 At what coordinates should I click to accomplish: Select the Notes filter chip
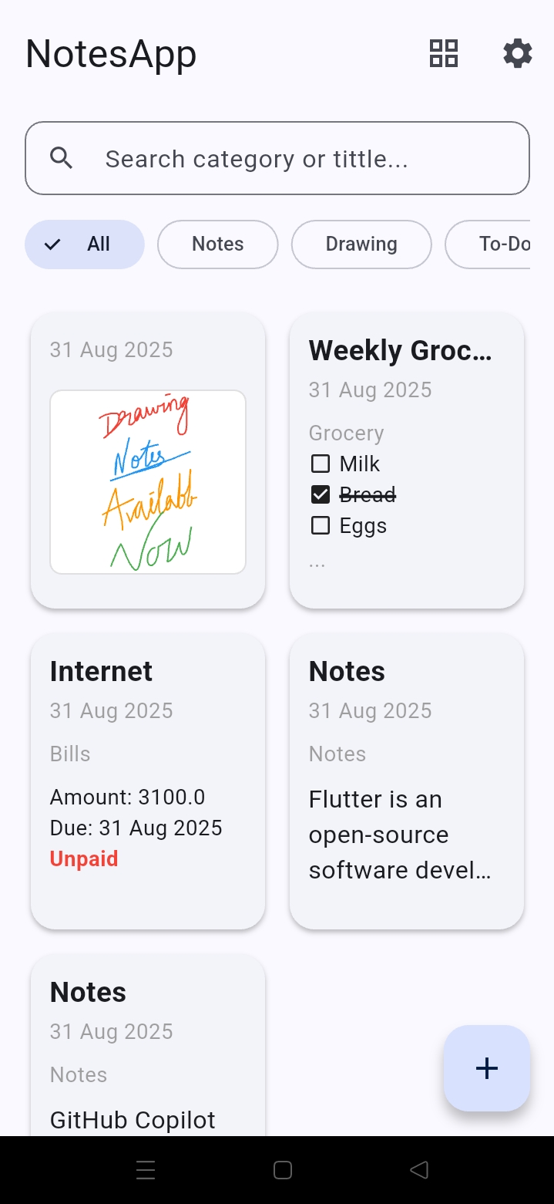point(217,245)
